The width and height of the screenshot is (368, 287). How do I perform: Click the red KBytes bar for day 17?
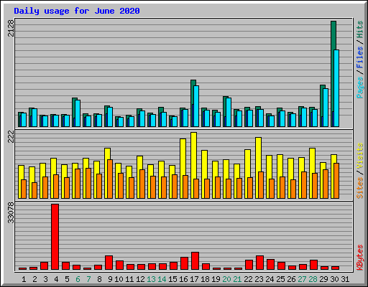(195, 261)
